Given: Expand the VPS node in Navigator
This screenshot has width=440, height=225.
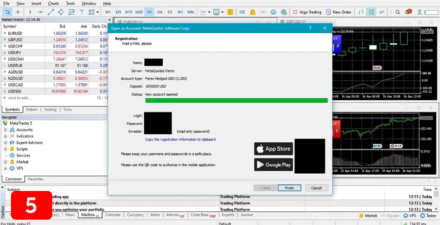Looking at the screenshot, I should (x=5, y=169).
